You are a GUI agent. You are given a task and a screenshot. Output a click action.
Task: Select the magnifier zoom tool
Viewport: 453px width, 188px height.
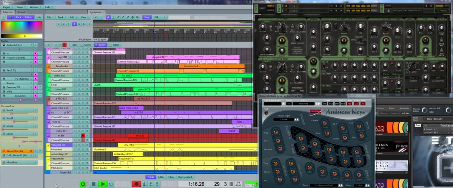(x=137, y=17)
